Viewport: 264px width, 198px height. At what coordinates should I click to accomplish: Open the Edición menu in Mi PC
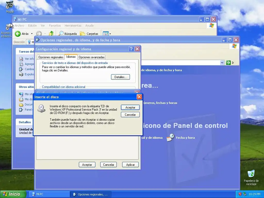click(32, 26)
